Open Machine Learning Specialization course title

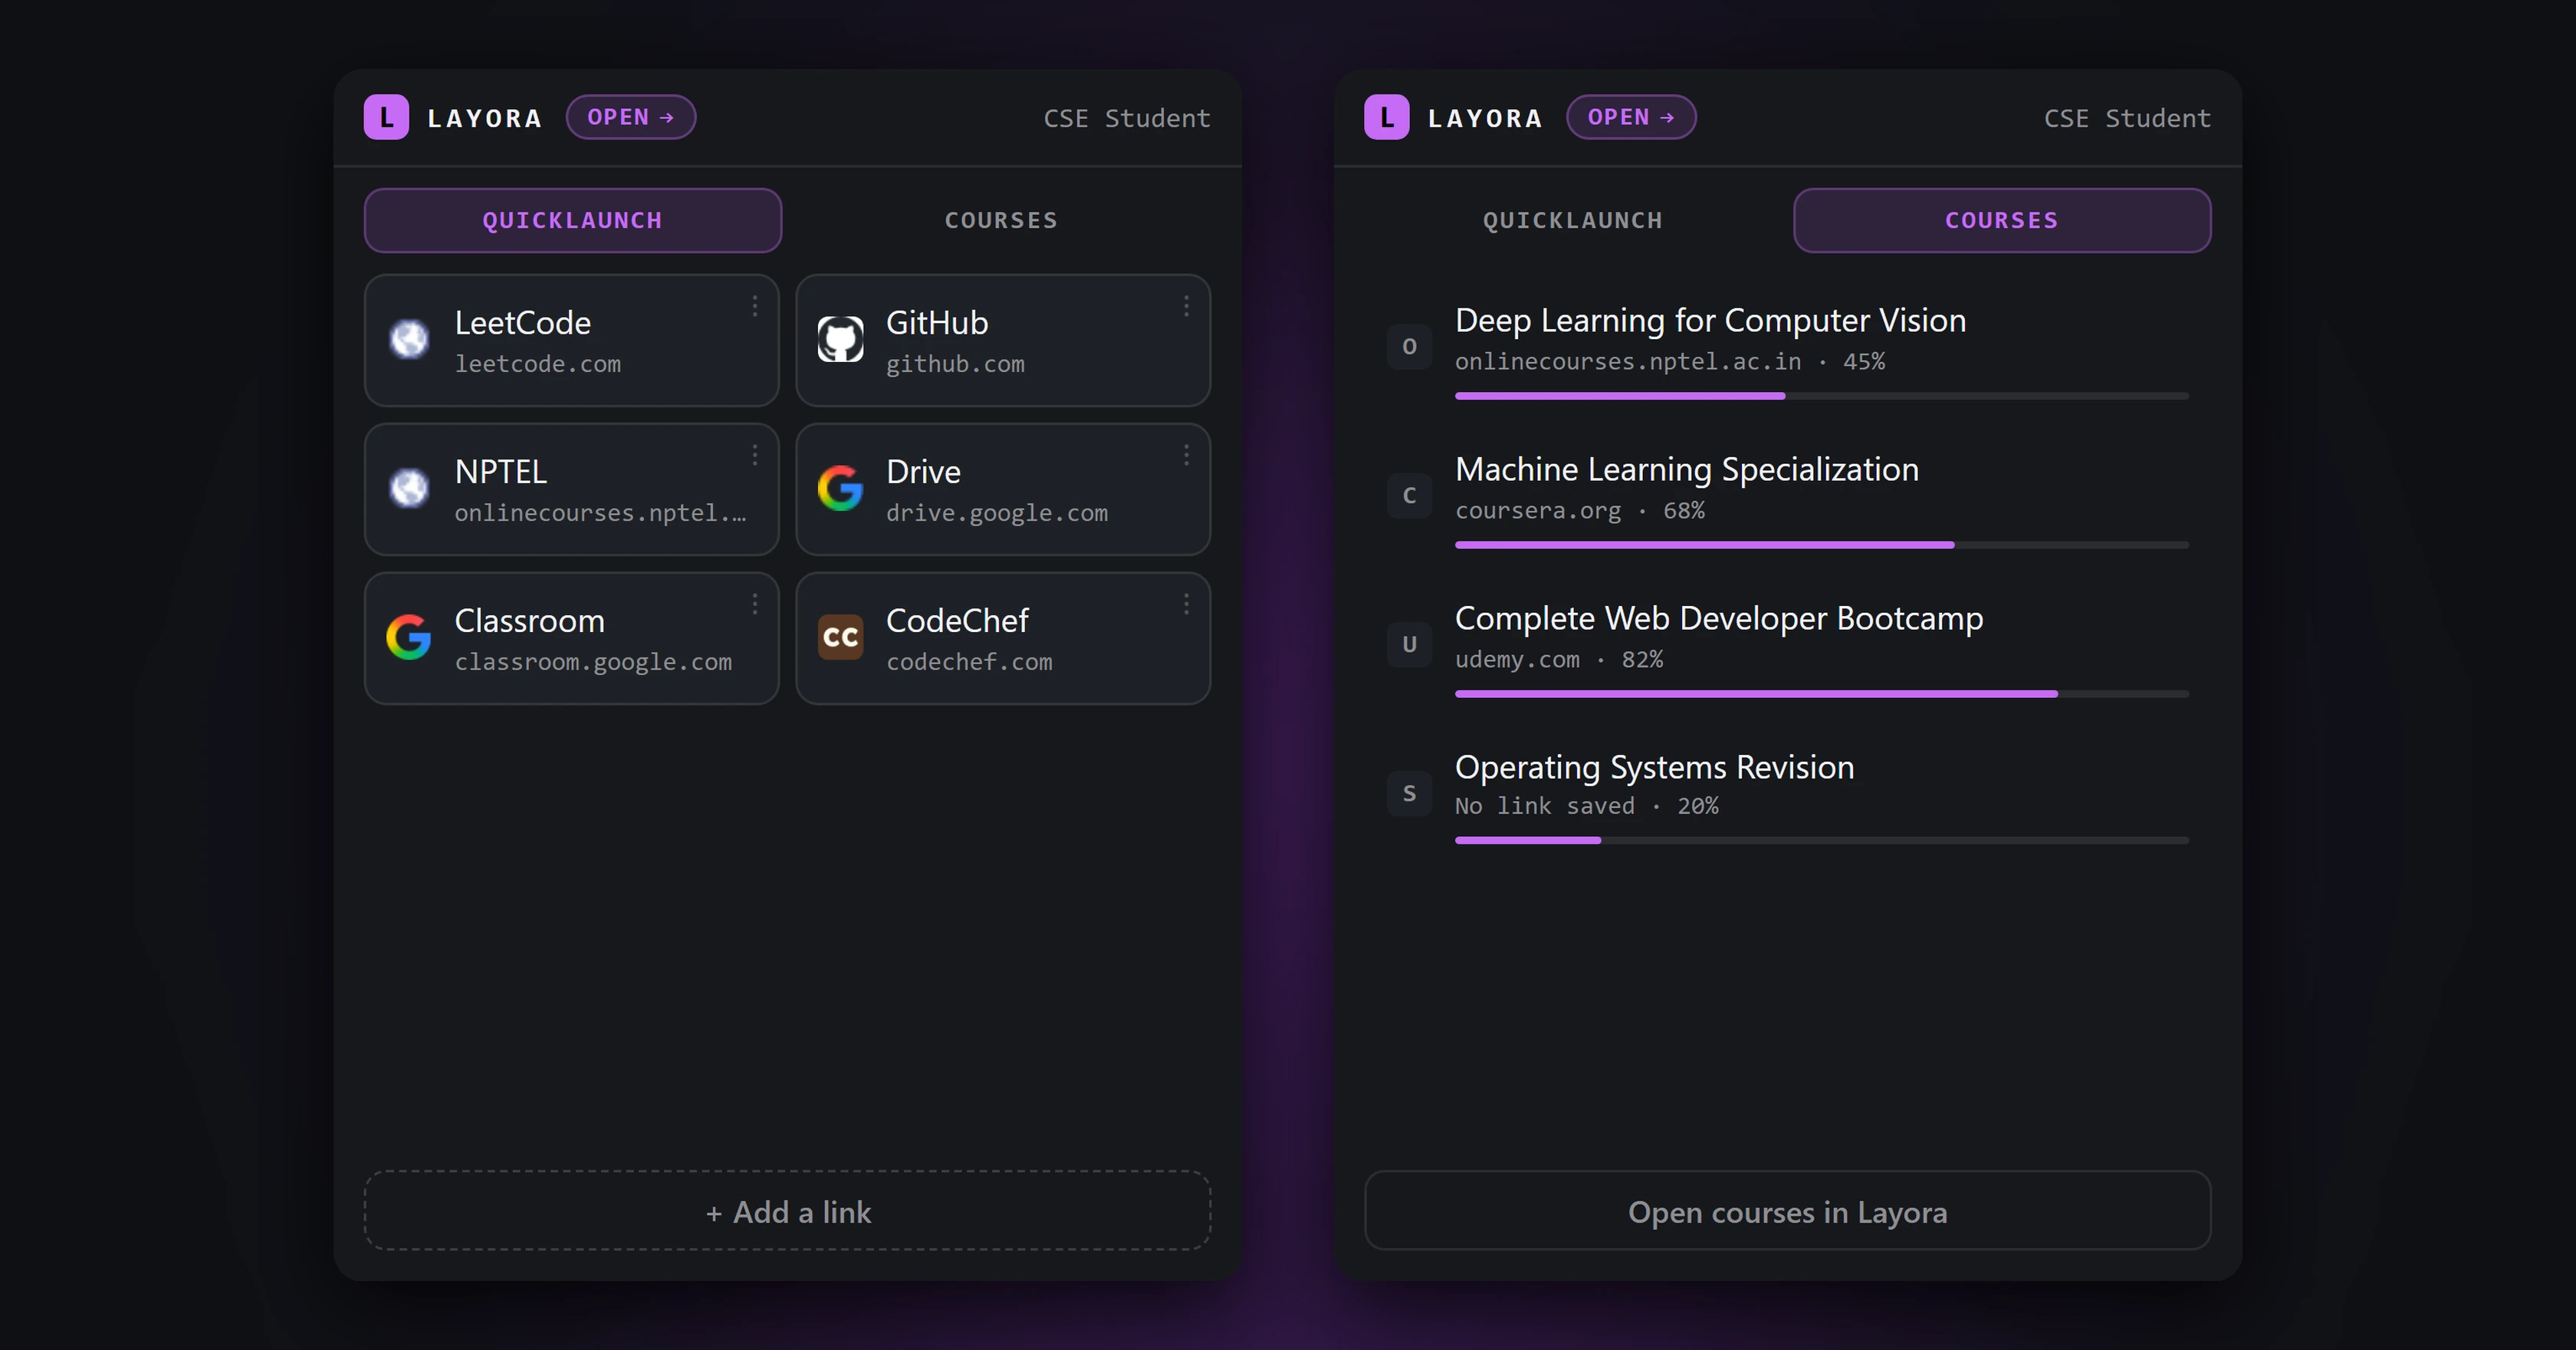pos(1687,469)
